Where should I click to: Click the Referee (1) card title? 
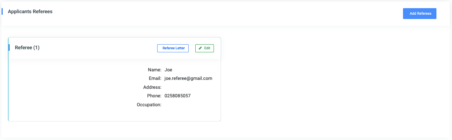click(27, 48)
